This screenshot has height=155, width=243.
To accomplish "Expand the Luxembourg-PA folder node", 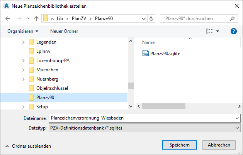I will point(24,61).
